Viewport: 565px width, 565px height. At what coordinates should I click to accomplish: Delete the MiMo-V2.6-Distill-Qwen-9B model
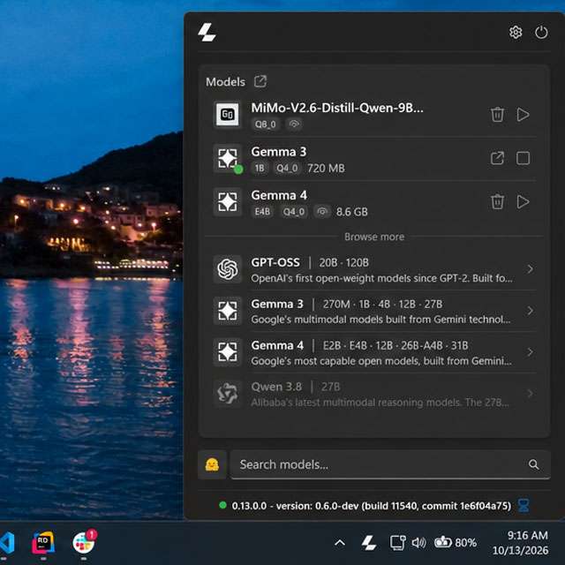pos(497,115)
